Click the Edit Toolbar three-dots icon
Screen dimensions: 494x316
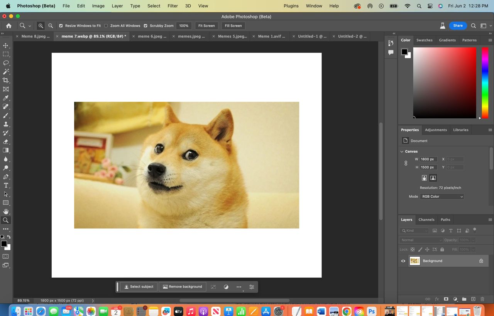(6, 229)
